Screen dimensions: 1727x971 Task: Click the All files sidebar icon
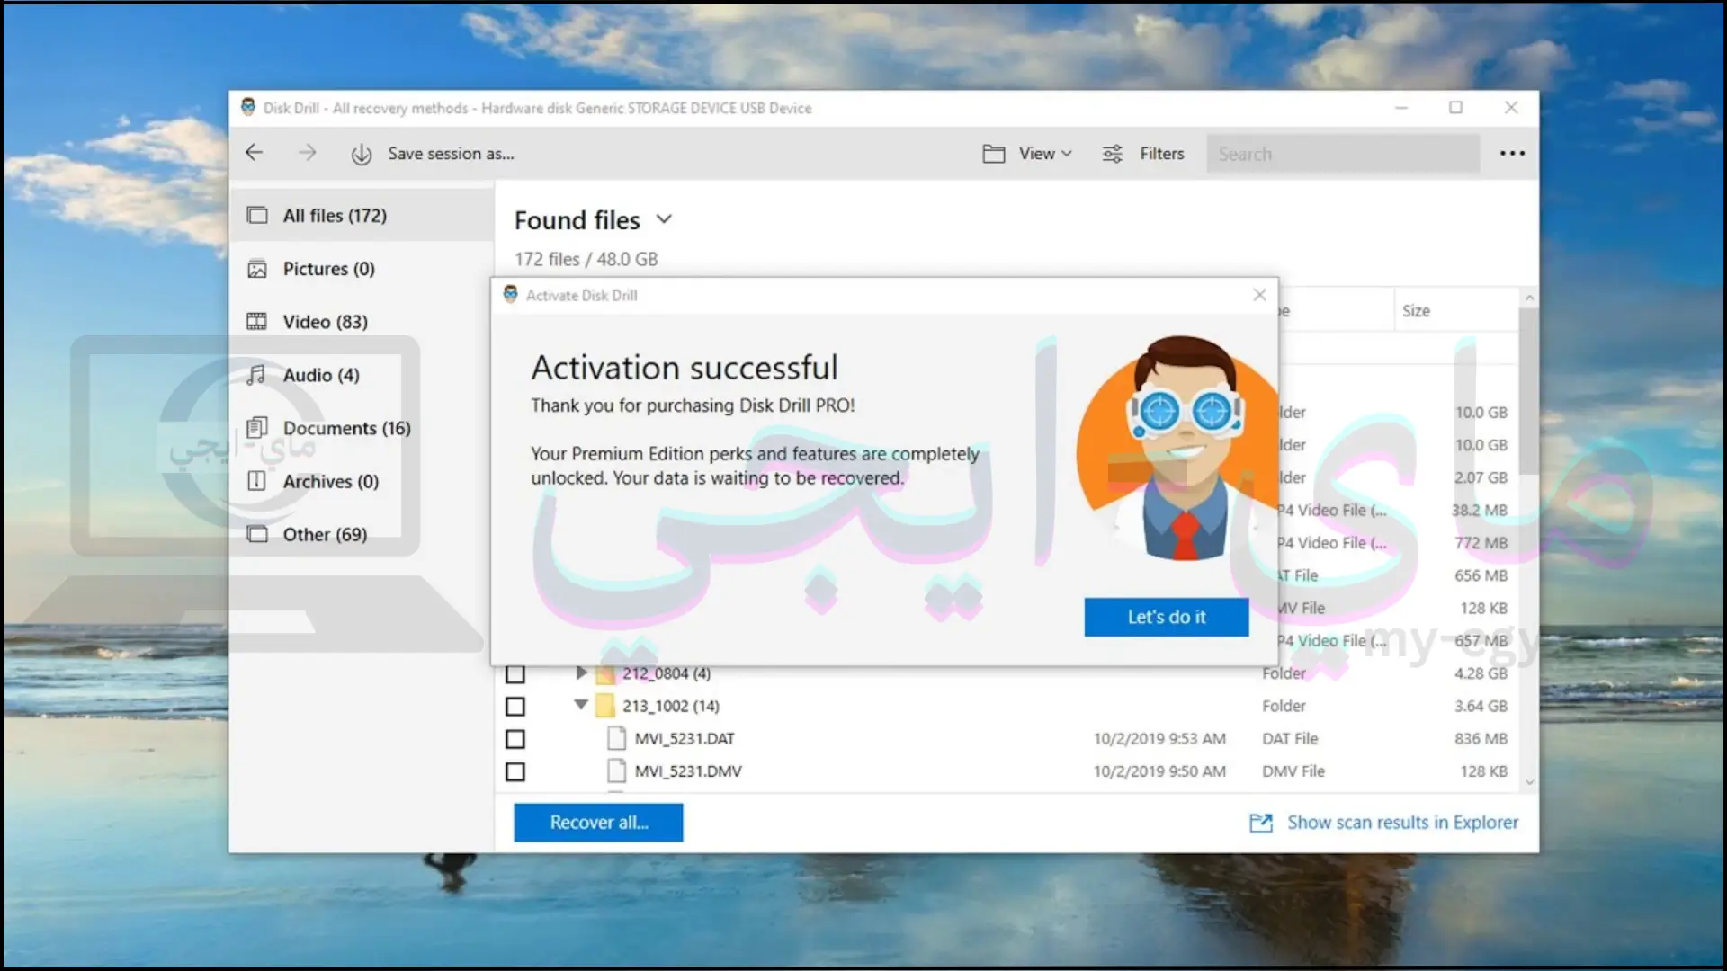point(257,216)
